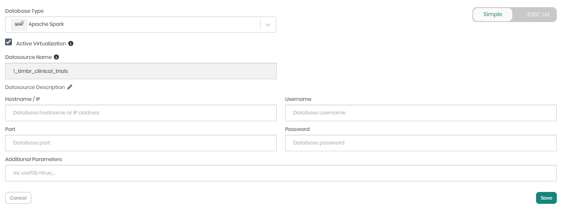Click the Datasource Name field
564x214 pixels.
(x=141, y=71)
